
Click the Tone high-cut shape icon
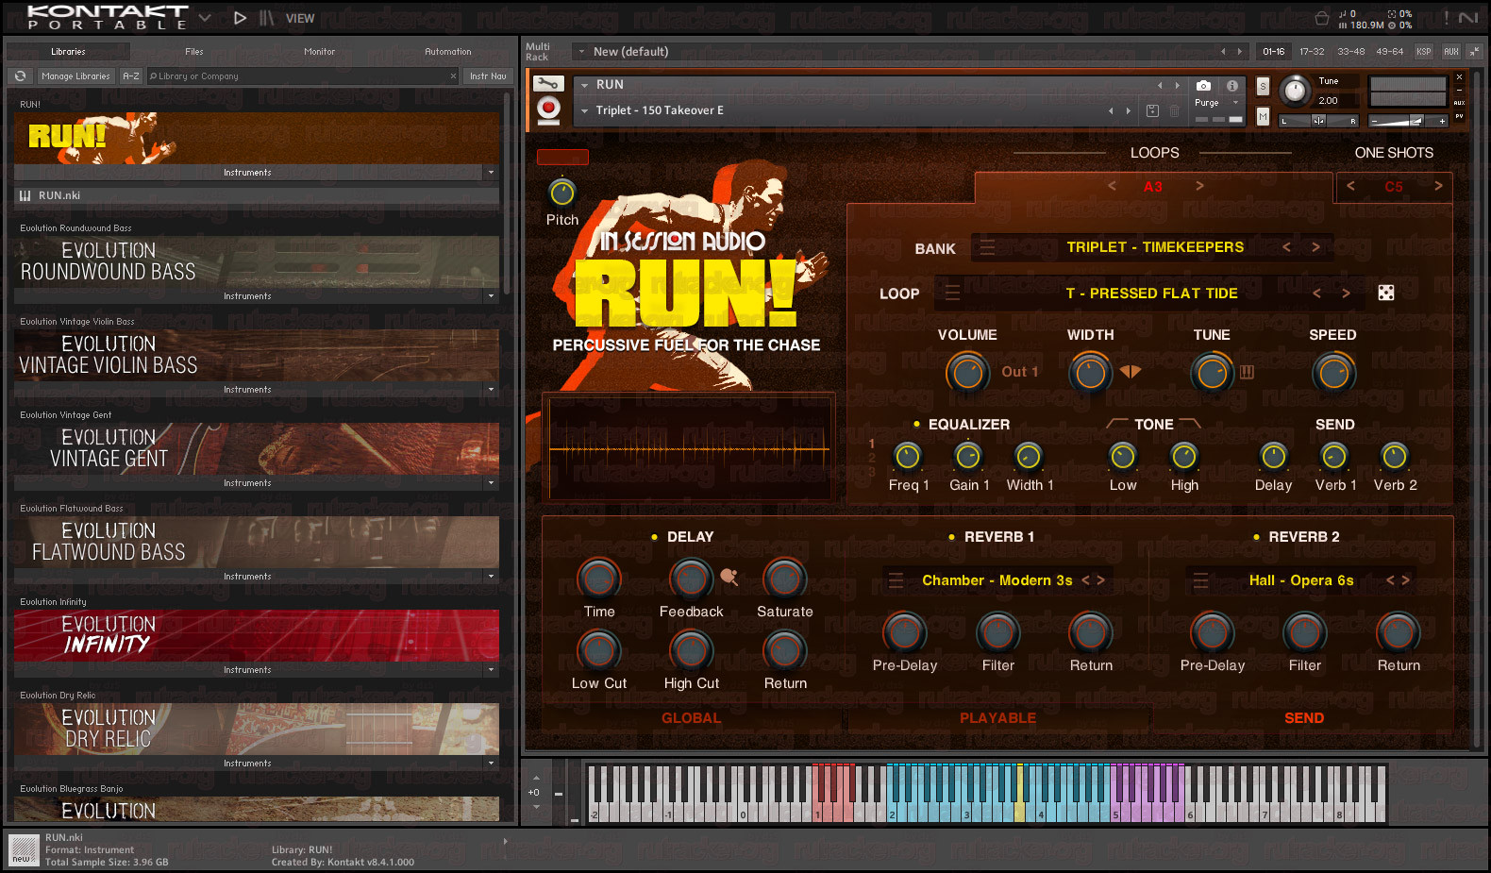[1190, 424]
